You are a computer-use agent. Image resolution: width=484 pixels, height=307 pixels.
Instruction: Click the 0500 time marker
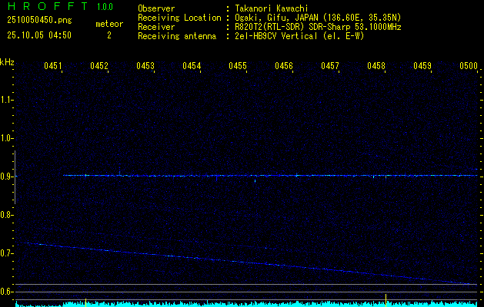click(469, 67)
